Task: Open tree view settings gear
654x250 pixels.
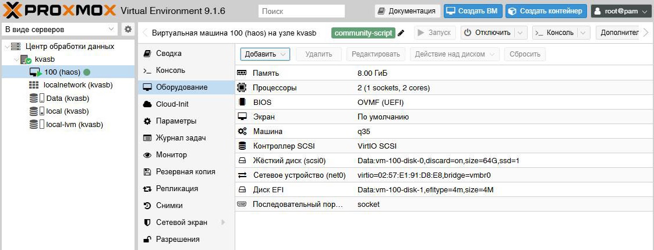Action: tap(128, 29)
